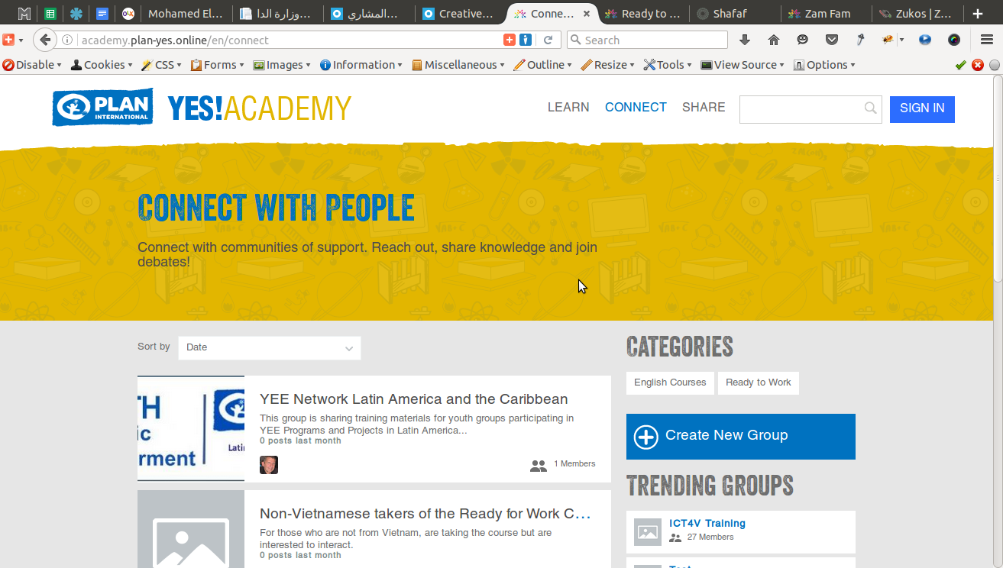
Task: Open the CONNECT nav item
Action: click(636, 108)
